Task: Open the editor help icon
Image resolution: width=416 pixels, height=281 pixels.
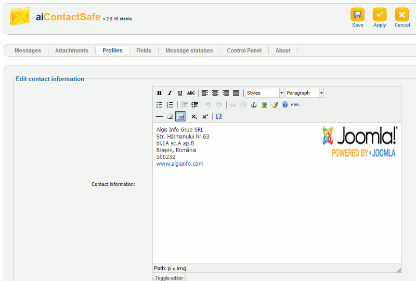Action: 285,105
